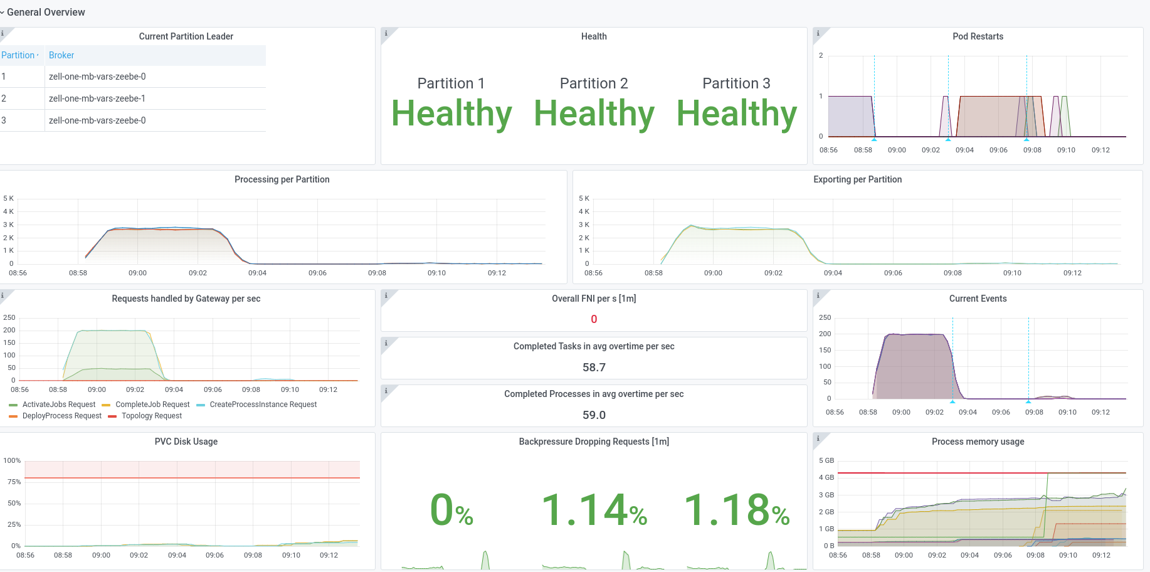The width and height of the screenshot is (1150, 572).
Task: Open info icon on Overall FNI panel
Action: (x=386, y=295)
